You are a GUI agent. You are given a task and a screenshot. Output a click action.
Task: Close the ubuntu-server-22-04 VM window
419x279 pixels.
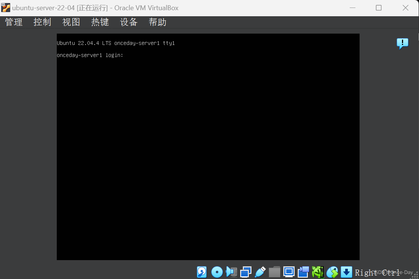tap(405, 8)
